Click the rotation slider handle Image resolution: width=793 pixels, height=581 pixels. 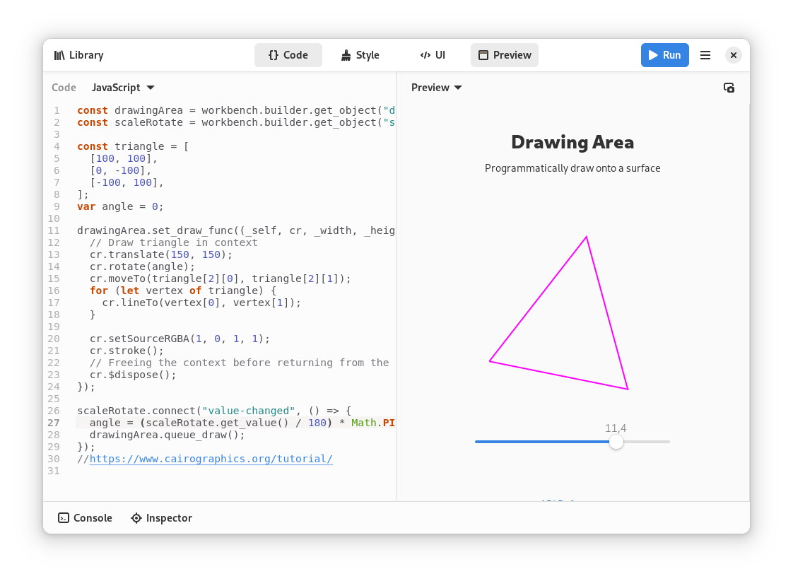click(x=616, y=442)
